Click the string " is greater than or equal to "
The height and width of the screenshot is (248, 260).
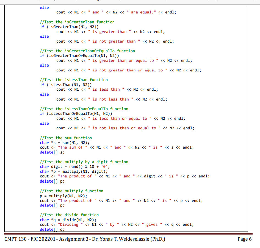[123, 61]
